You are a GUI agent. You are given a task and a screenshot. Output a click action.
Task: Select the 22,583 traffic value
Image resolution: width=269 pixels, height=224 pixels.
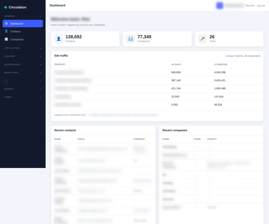175,97
